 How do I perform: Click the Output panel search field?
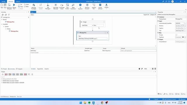(78, 77)
